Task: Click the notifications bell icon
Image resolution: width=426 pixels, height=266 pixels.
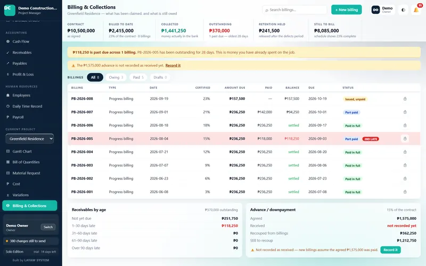Action: coord(416,10)
